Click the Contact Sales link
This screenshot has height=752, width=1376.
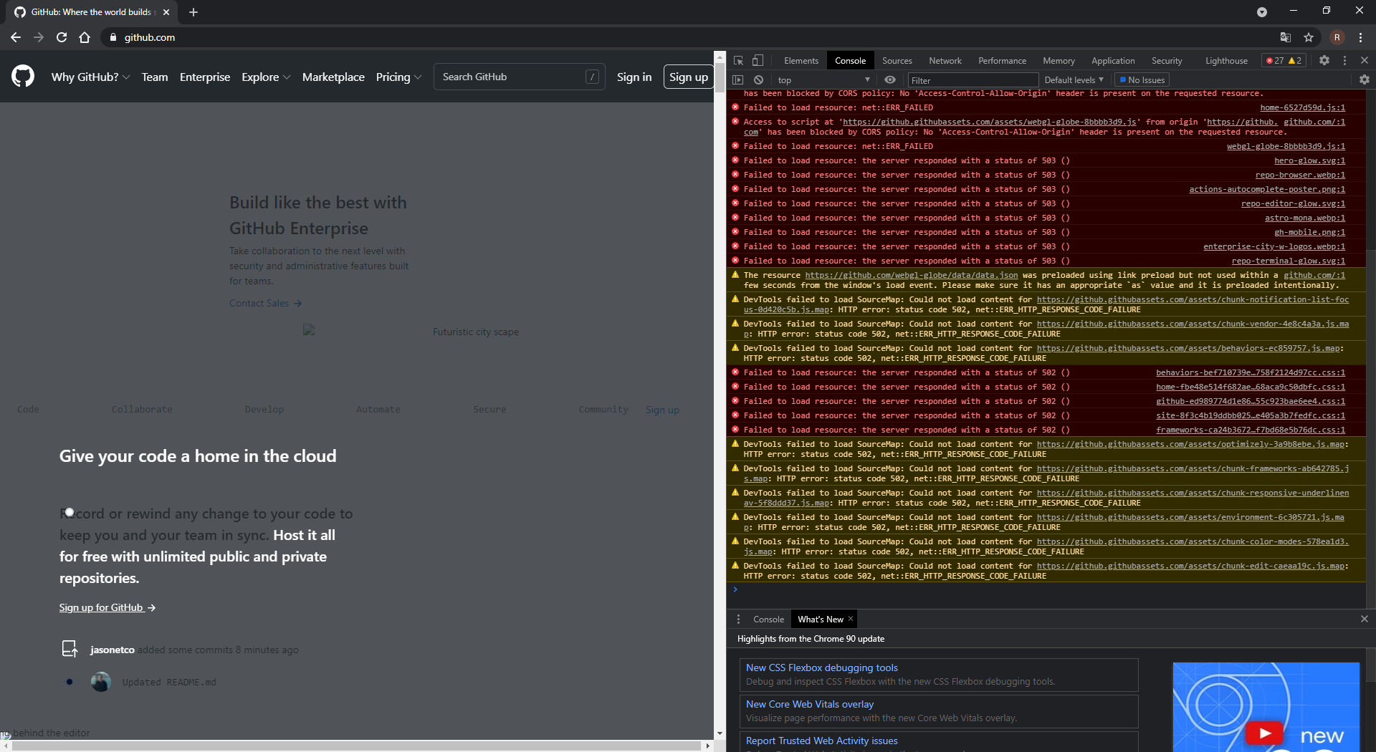click(265, 303)
